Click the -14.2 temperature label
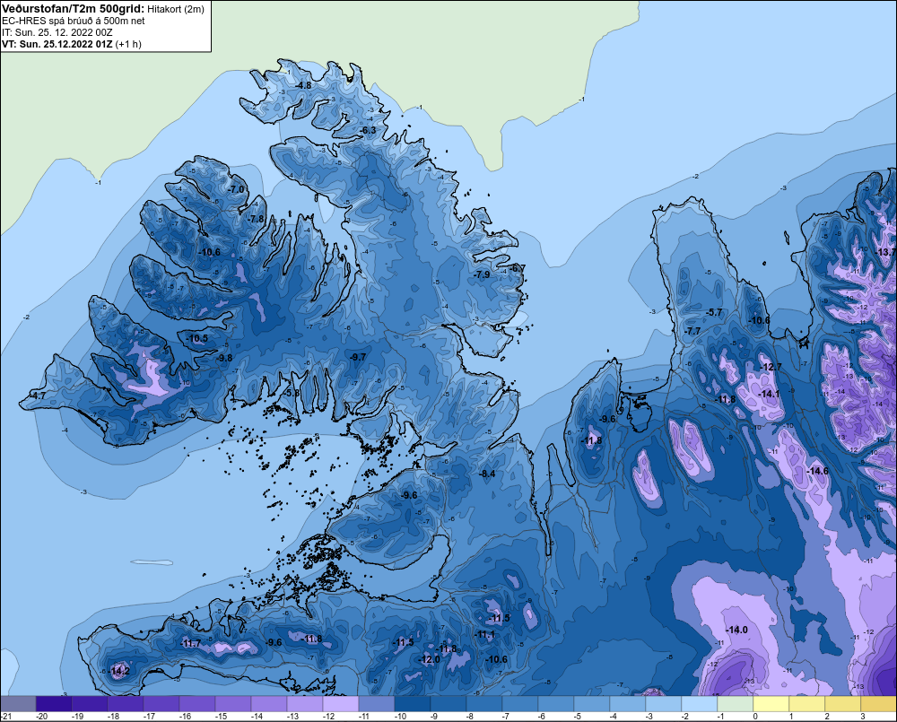 [x=119, y=671]
